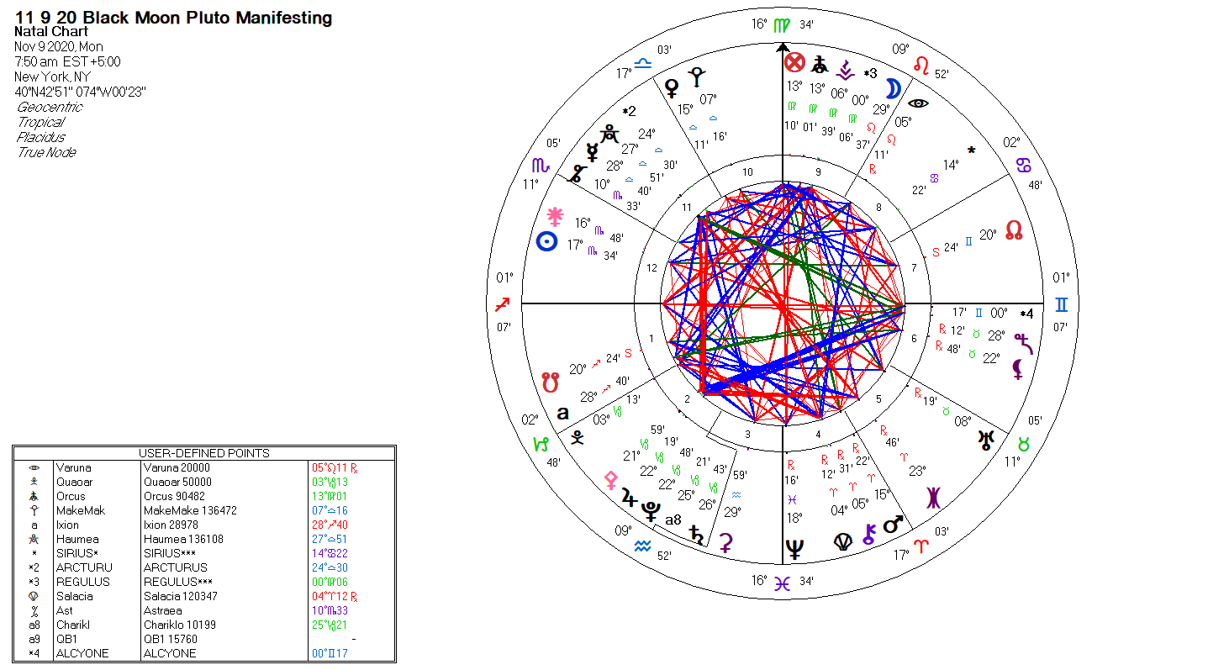Select house number 10 label in wheel
Image resolution: width=1208 pixels, height=670 pixels.
tap(747, 171)
